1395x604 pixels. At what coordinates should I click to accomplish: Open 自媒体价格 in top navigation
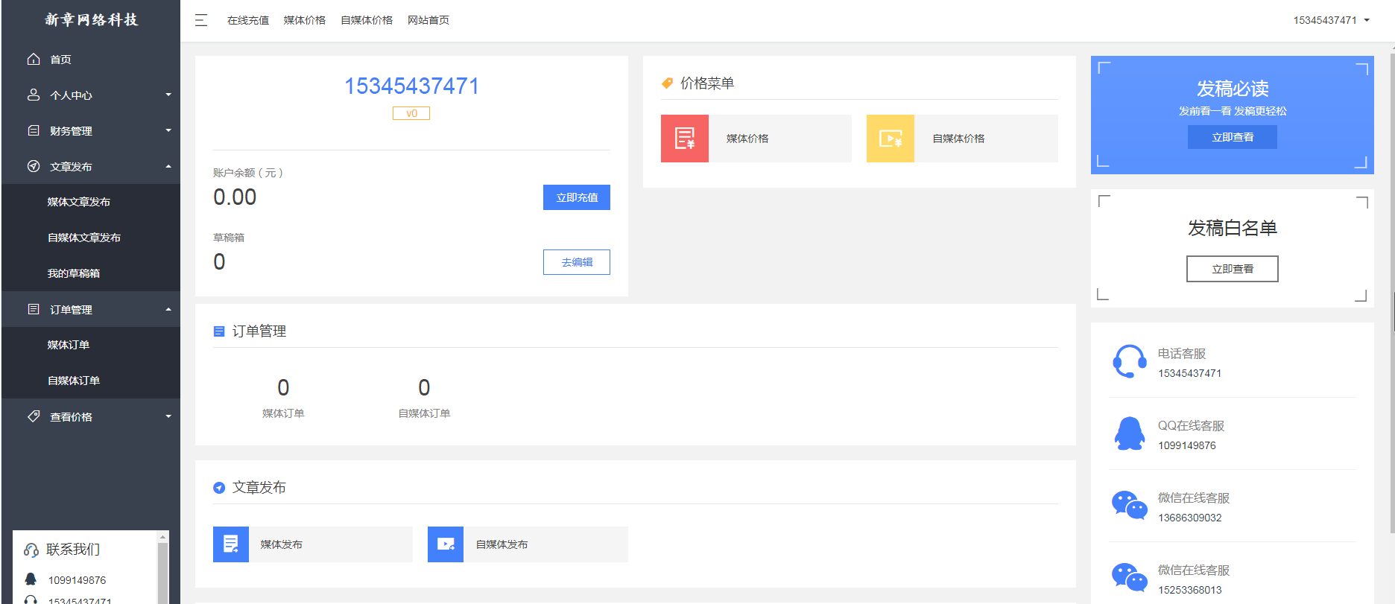tap(367, 20)
